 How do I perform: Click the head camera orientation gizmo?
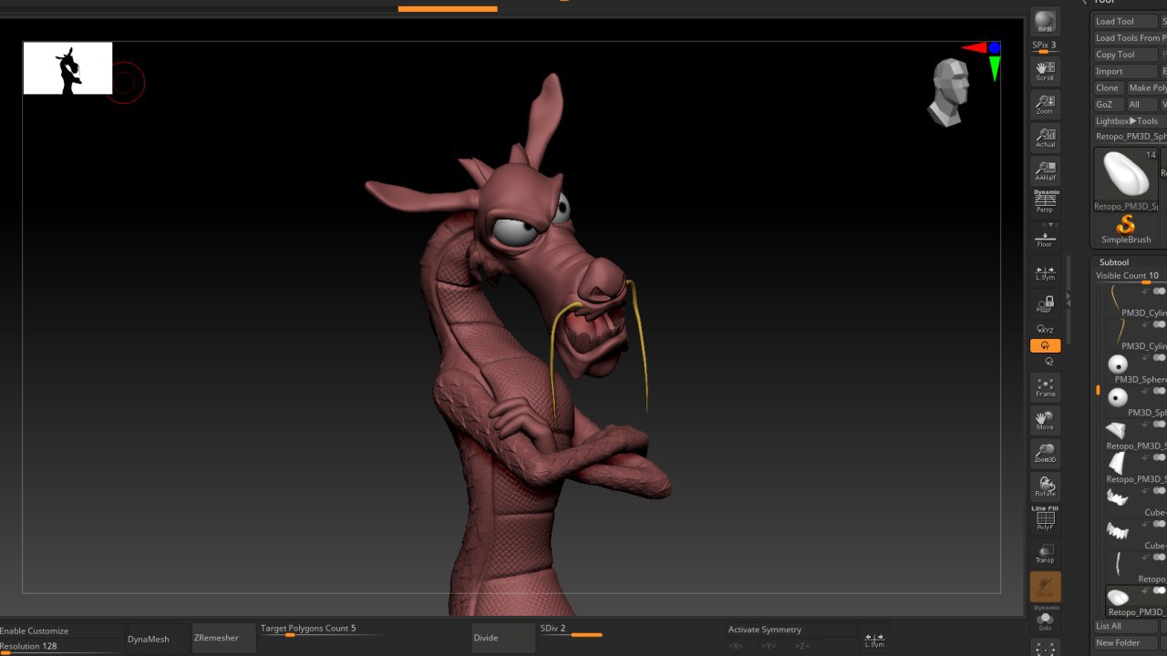pyautogui.click(x=948, y=91)
